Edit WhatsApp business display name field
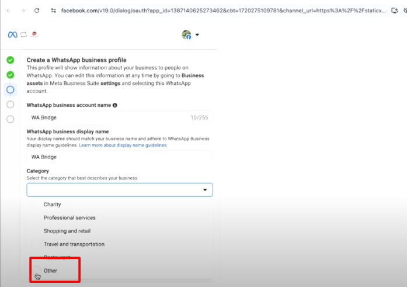 click(x=120, y=157)
